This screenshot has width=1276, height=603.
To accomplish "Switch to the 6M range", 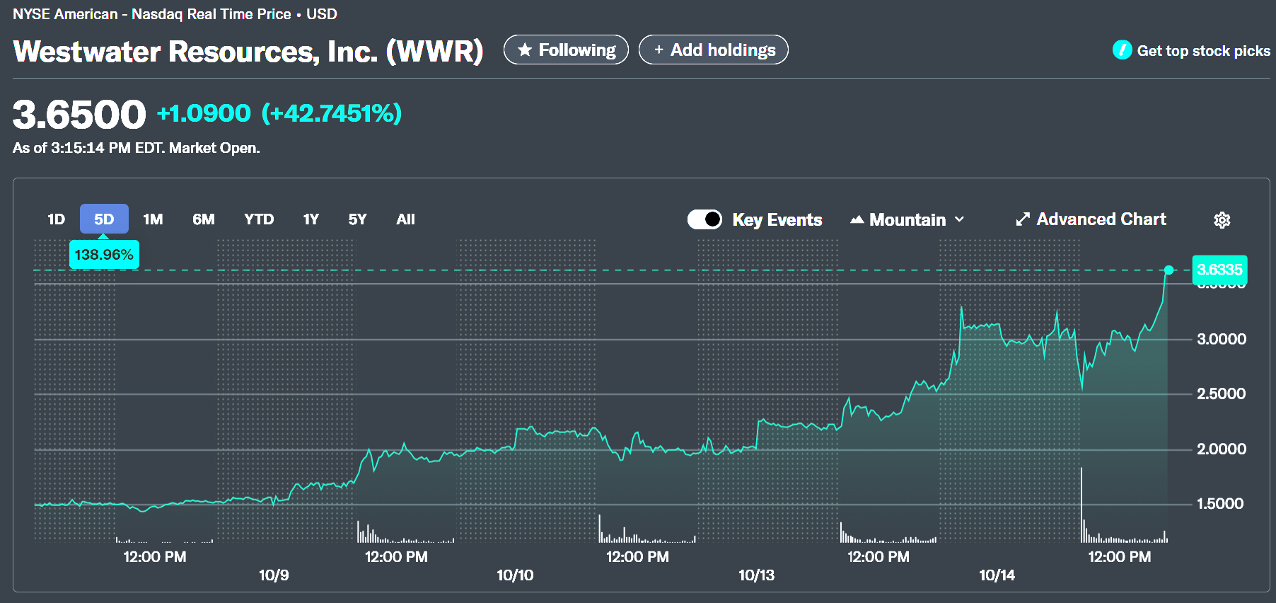I will coord(204,219).
